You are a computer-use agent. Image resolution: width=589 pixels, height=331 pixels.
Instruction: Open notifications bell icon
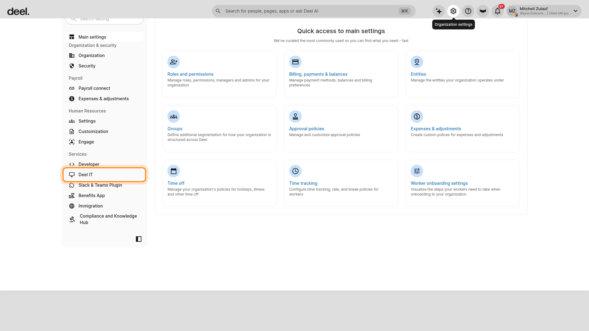pos(498,11)
